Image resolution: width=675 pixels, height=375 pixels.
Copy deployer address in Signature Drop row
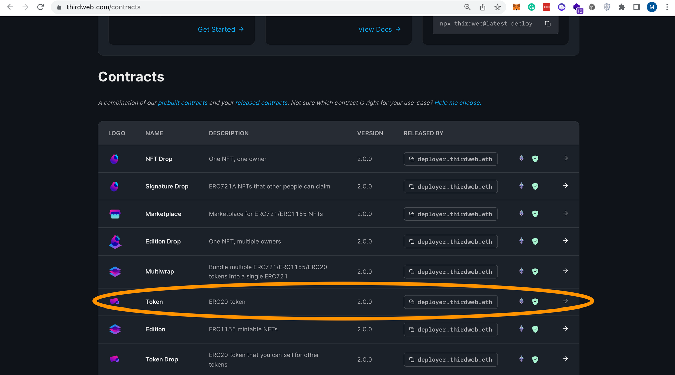coord(451,187)
